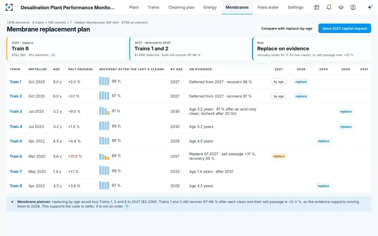The image size is (378, 236).
Task: Open the Train 5 link
Action: coord(16,141)
